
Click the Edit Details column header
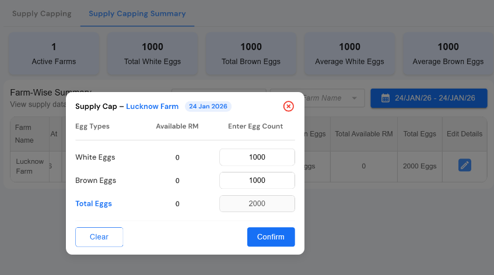click(464, 134)
